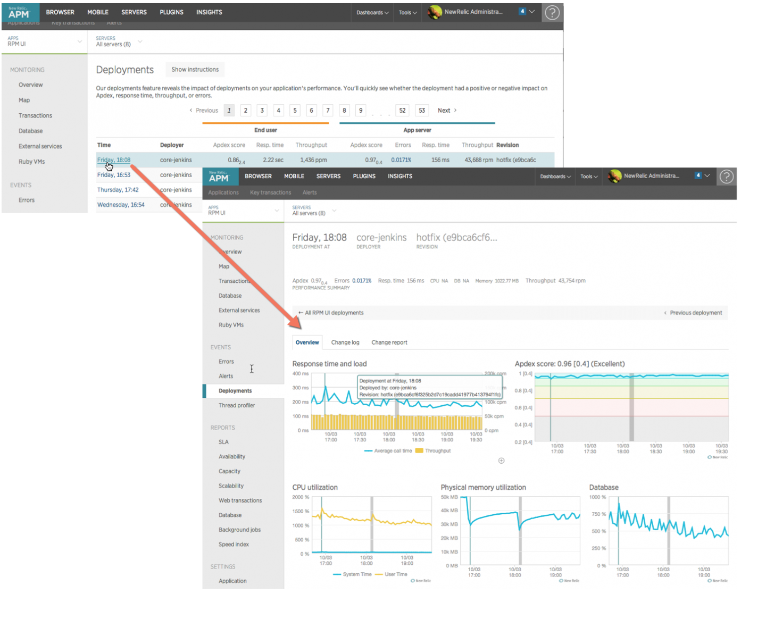Open the notification badge showing 4

[523, 11]
